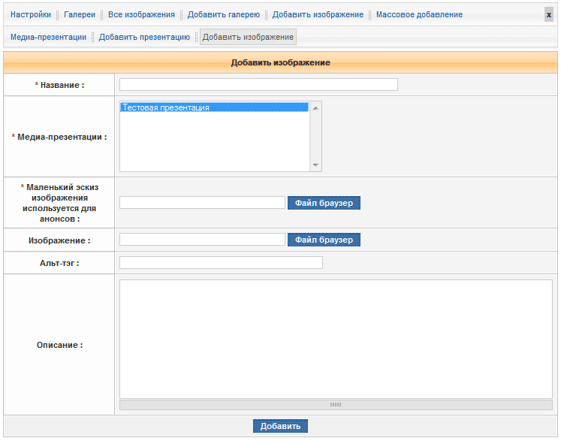Focus the small thumbnail path field
561x441 pixels.
pyautogui.click(x=202, y=203)
